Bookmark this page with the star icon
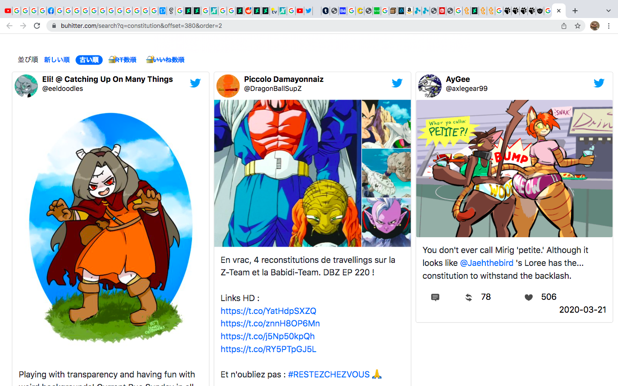618x386 pixels. click(578, 26)
